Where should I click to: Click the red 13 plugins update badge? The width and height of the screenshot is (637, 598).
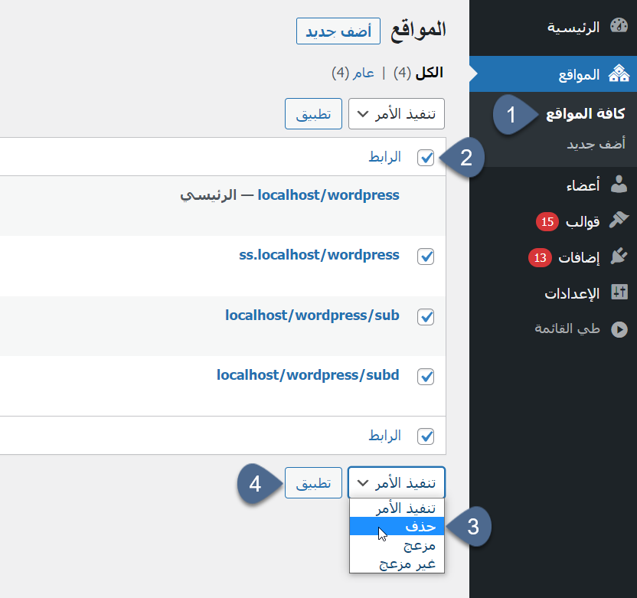click(x=540, y=257)
